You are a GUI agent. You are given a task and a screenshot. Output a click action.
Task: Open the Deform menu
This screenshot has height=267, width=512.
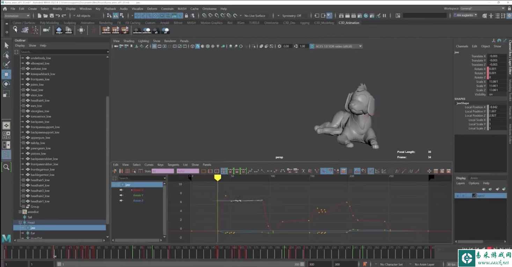[x=152, y=9]
